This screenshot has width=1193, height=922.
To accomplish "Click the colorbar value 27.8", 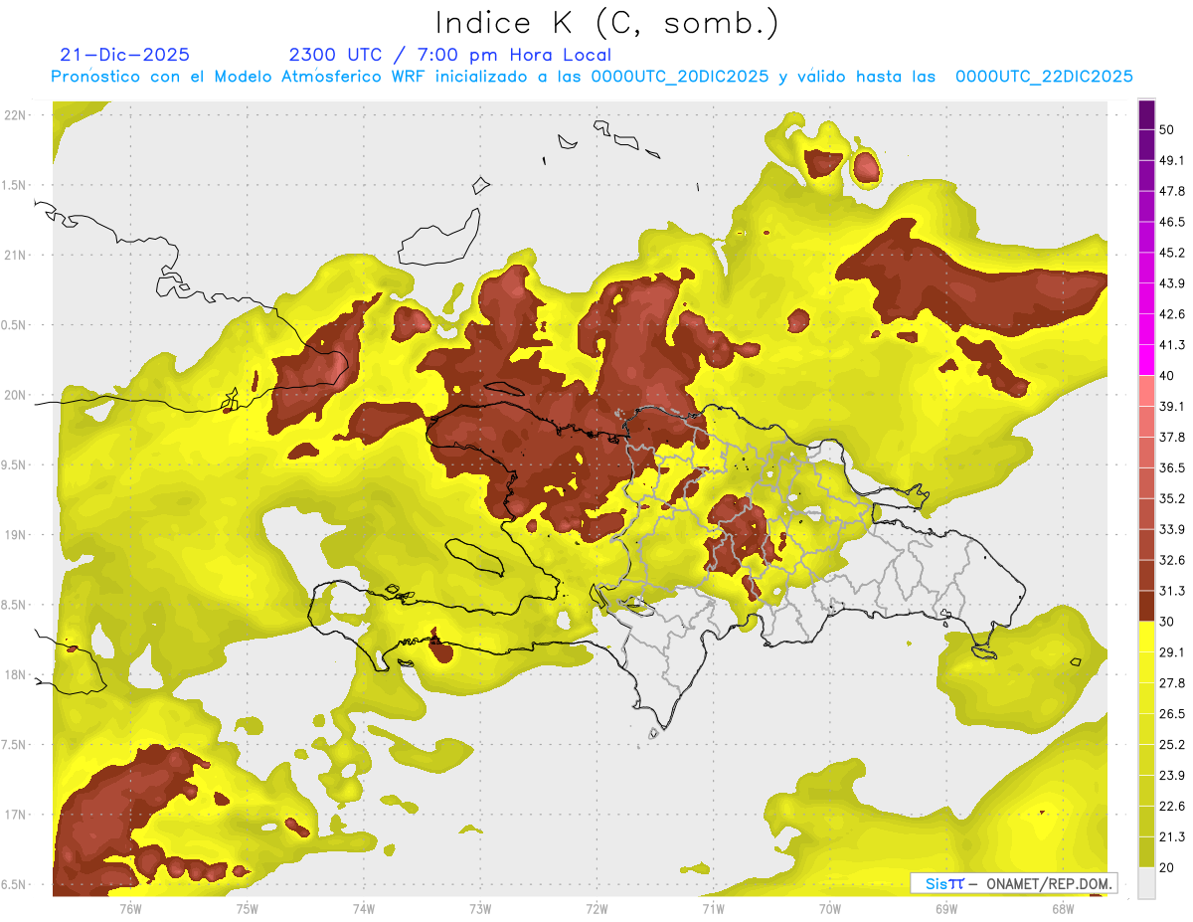I will (1173, 683).
